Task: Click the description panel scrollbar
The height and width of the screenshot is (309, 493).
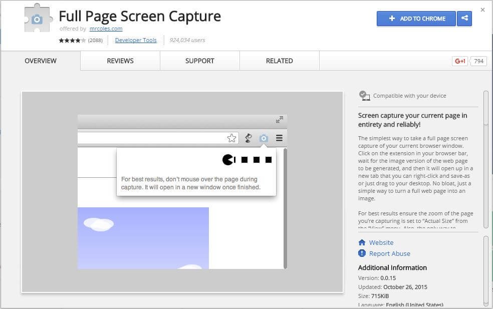Action: click(x=486, y=159)
